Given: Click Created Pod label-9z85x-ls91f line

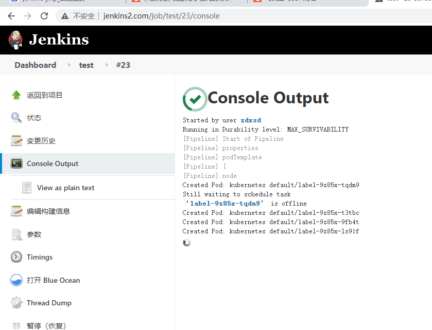Looking at the screenshot, I should [271, 231].
